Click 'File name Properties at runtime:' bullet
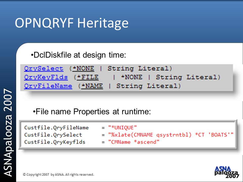Image resolution: width=243 pixels, height=182 pixels. [92, 111]
